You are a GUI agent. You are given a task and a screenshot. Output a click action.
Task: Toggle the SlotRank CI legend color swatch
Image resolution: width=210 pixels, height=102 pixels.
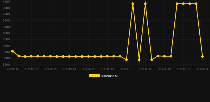[x=94, y=75]
